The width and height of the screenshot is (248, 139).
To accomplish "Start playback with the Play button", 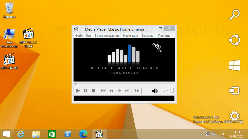I will (x=78, y=91).
